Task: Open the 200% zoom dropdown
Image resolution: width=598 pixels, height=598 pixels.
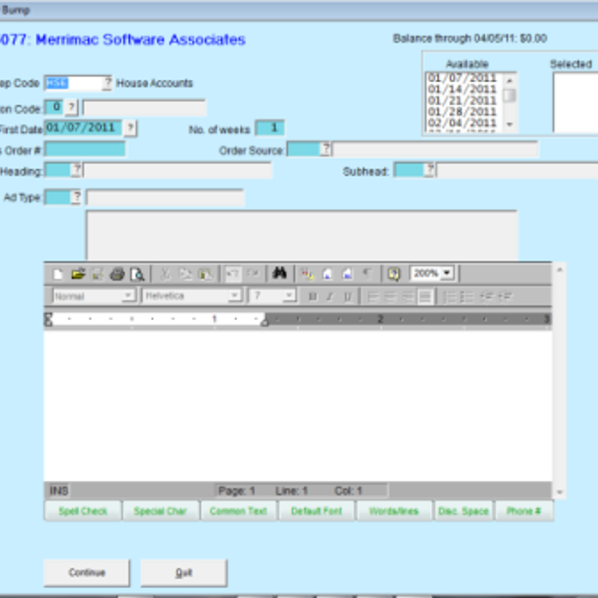Action: (447, 273)
